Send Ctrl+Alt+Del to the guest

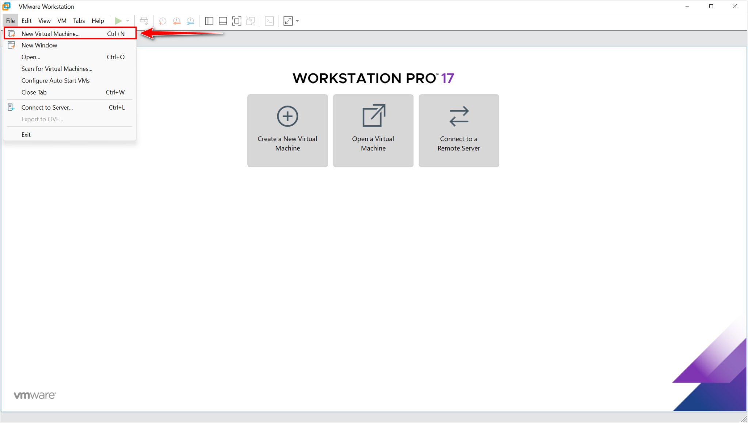pyautogui.click(x=144, y=21)
